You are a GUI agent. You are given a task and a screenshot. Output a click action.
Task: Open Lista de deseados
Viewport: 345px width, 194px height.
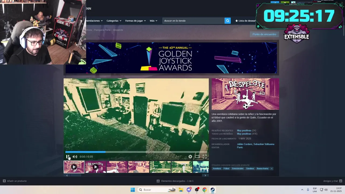tap(245, 21)
